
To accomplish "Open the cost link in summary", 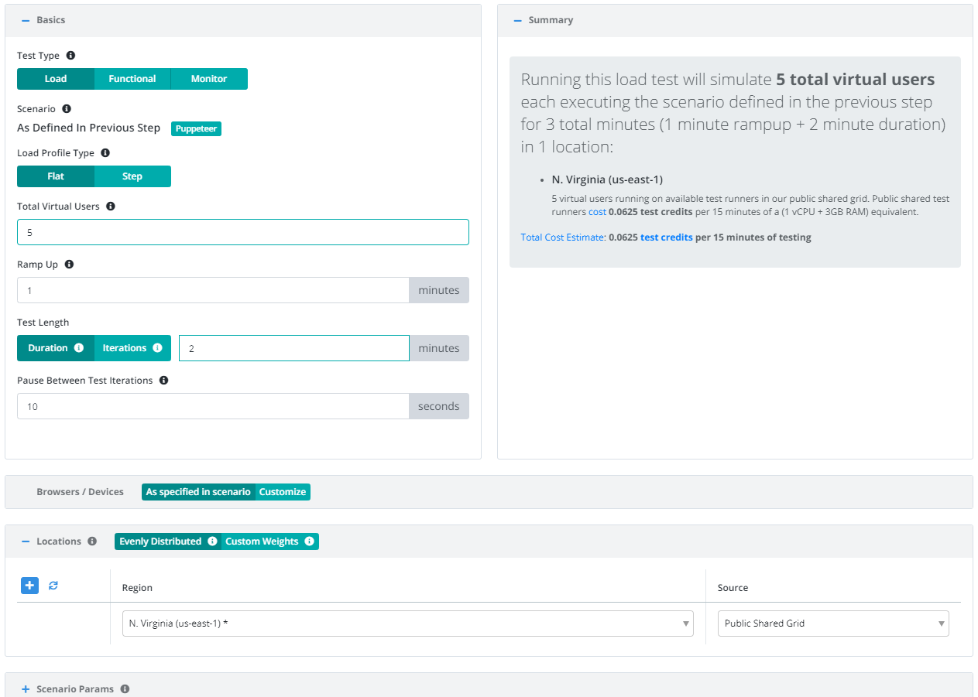I will (597, 211).
